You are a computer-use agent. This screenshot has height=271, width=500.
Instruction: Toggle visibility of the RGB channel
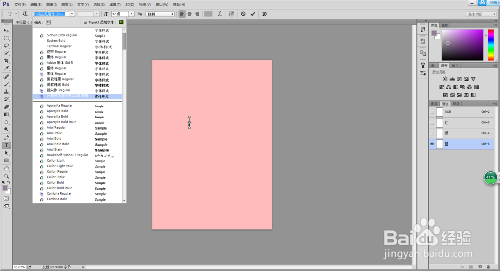tap(432, 112)
